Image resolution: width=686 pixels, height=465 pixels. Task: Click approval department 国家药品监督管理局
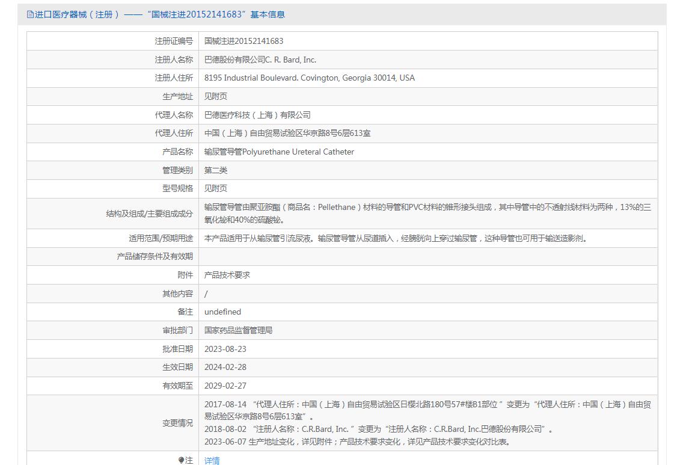[239, 330]
